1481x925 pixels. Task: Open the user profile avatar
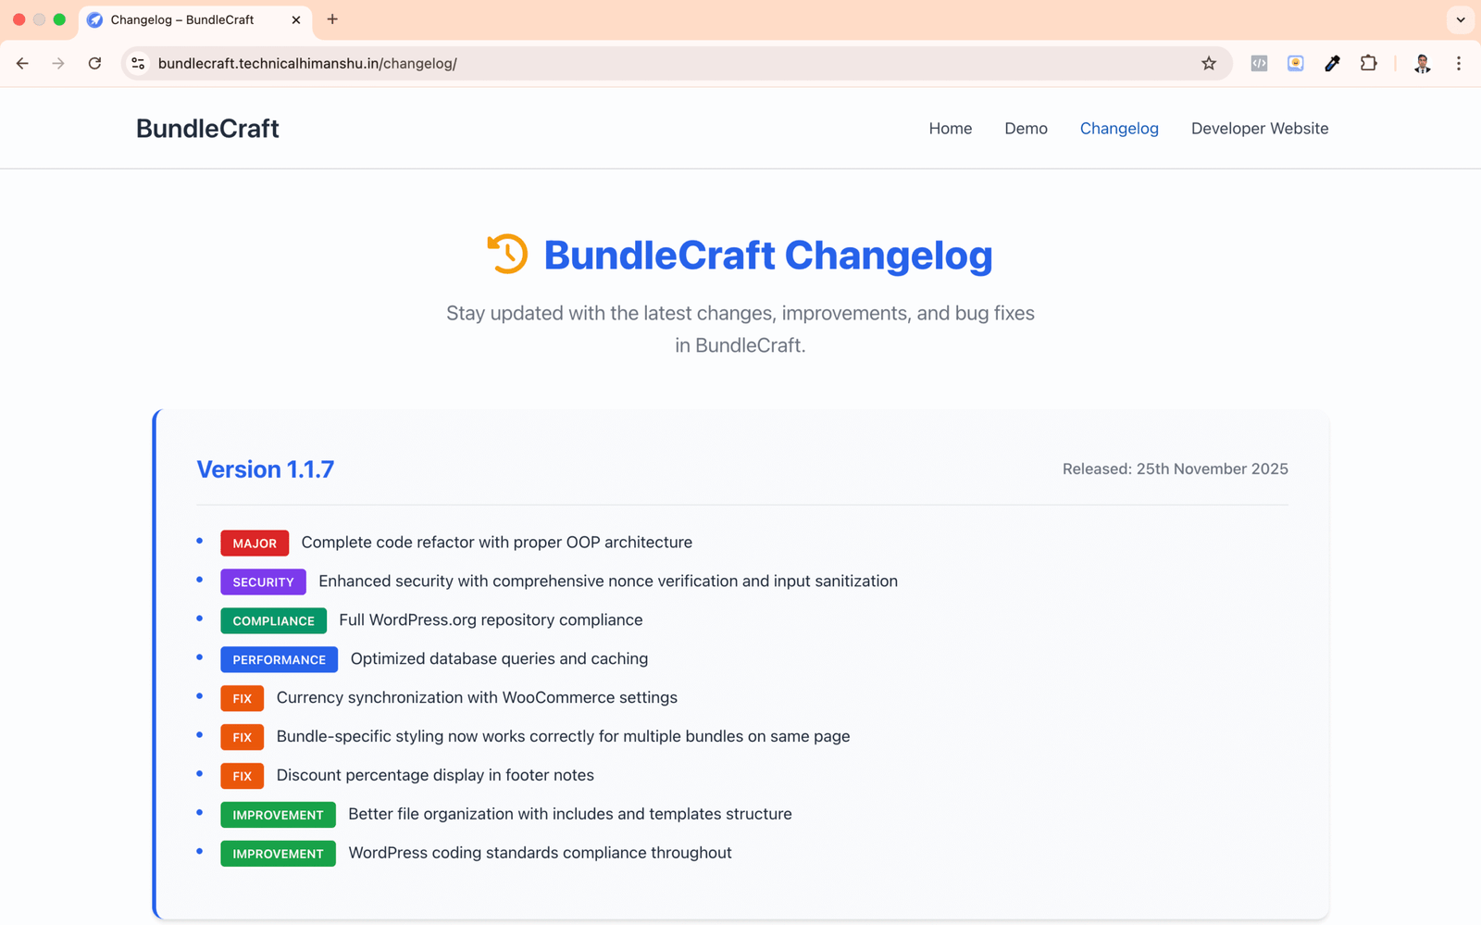click(x=1422, y=64)
